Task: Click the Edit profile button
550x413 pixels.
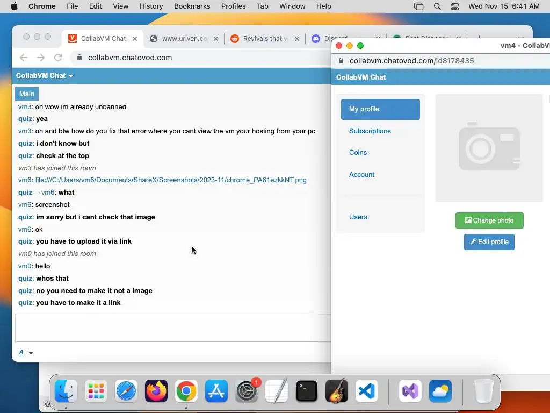Action: (489, 242)
